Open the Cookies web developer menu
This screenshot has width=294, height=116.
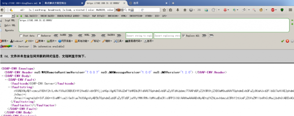(x=17, y=41)
